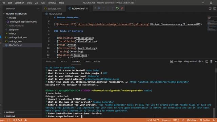
Task: Disconnect the debugger
Action: point(122,8)
